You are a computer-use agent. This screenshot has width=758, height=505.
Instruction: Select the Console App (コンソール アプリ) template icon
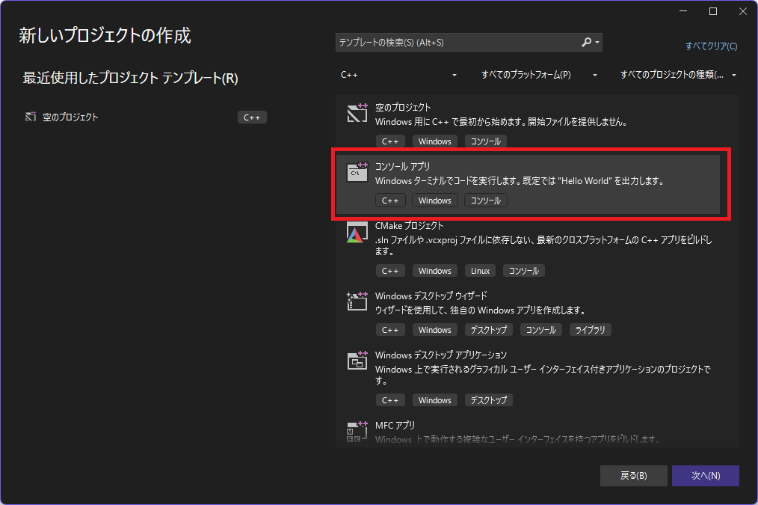[357, 172]
